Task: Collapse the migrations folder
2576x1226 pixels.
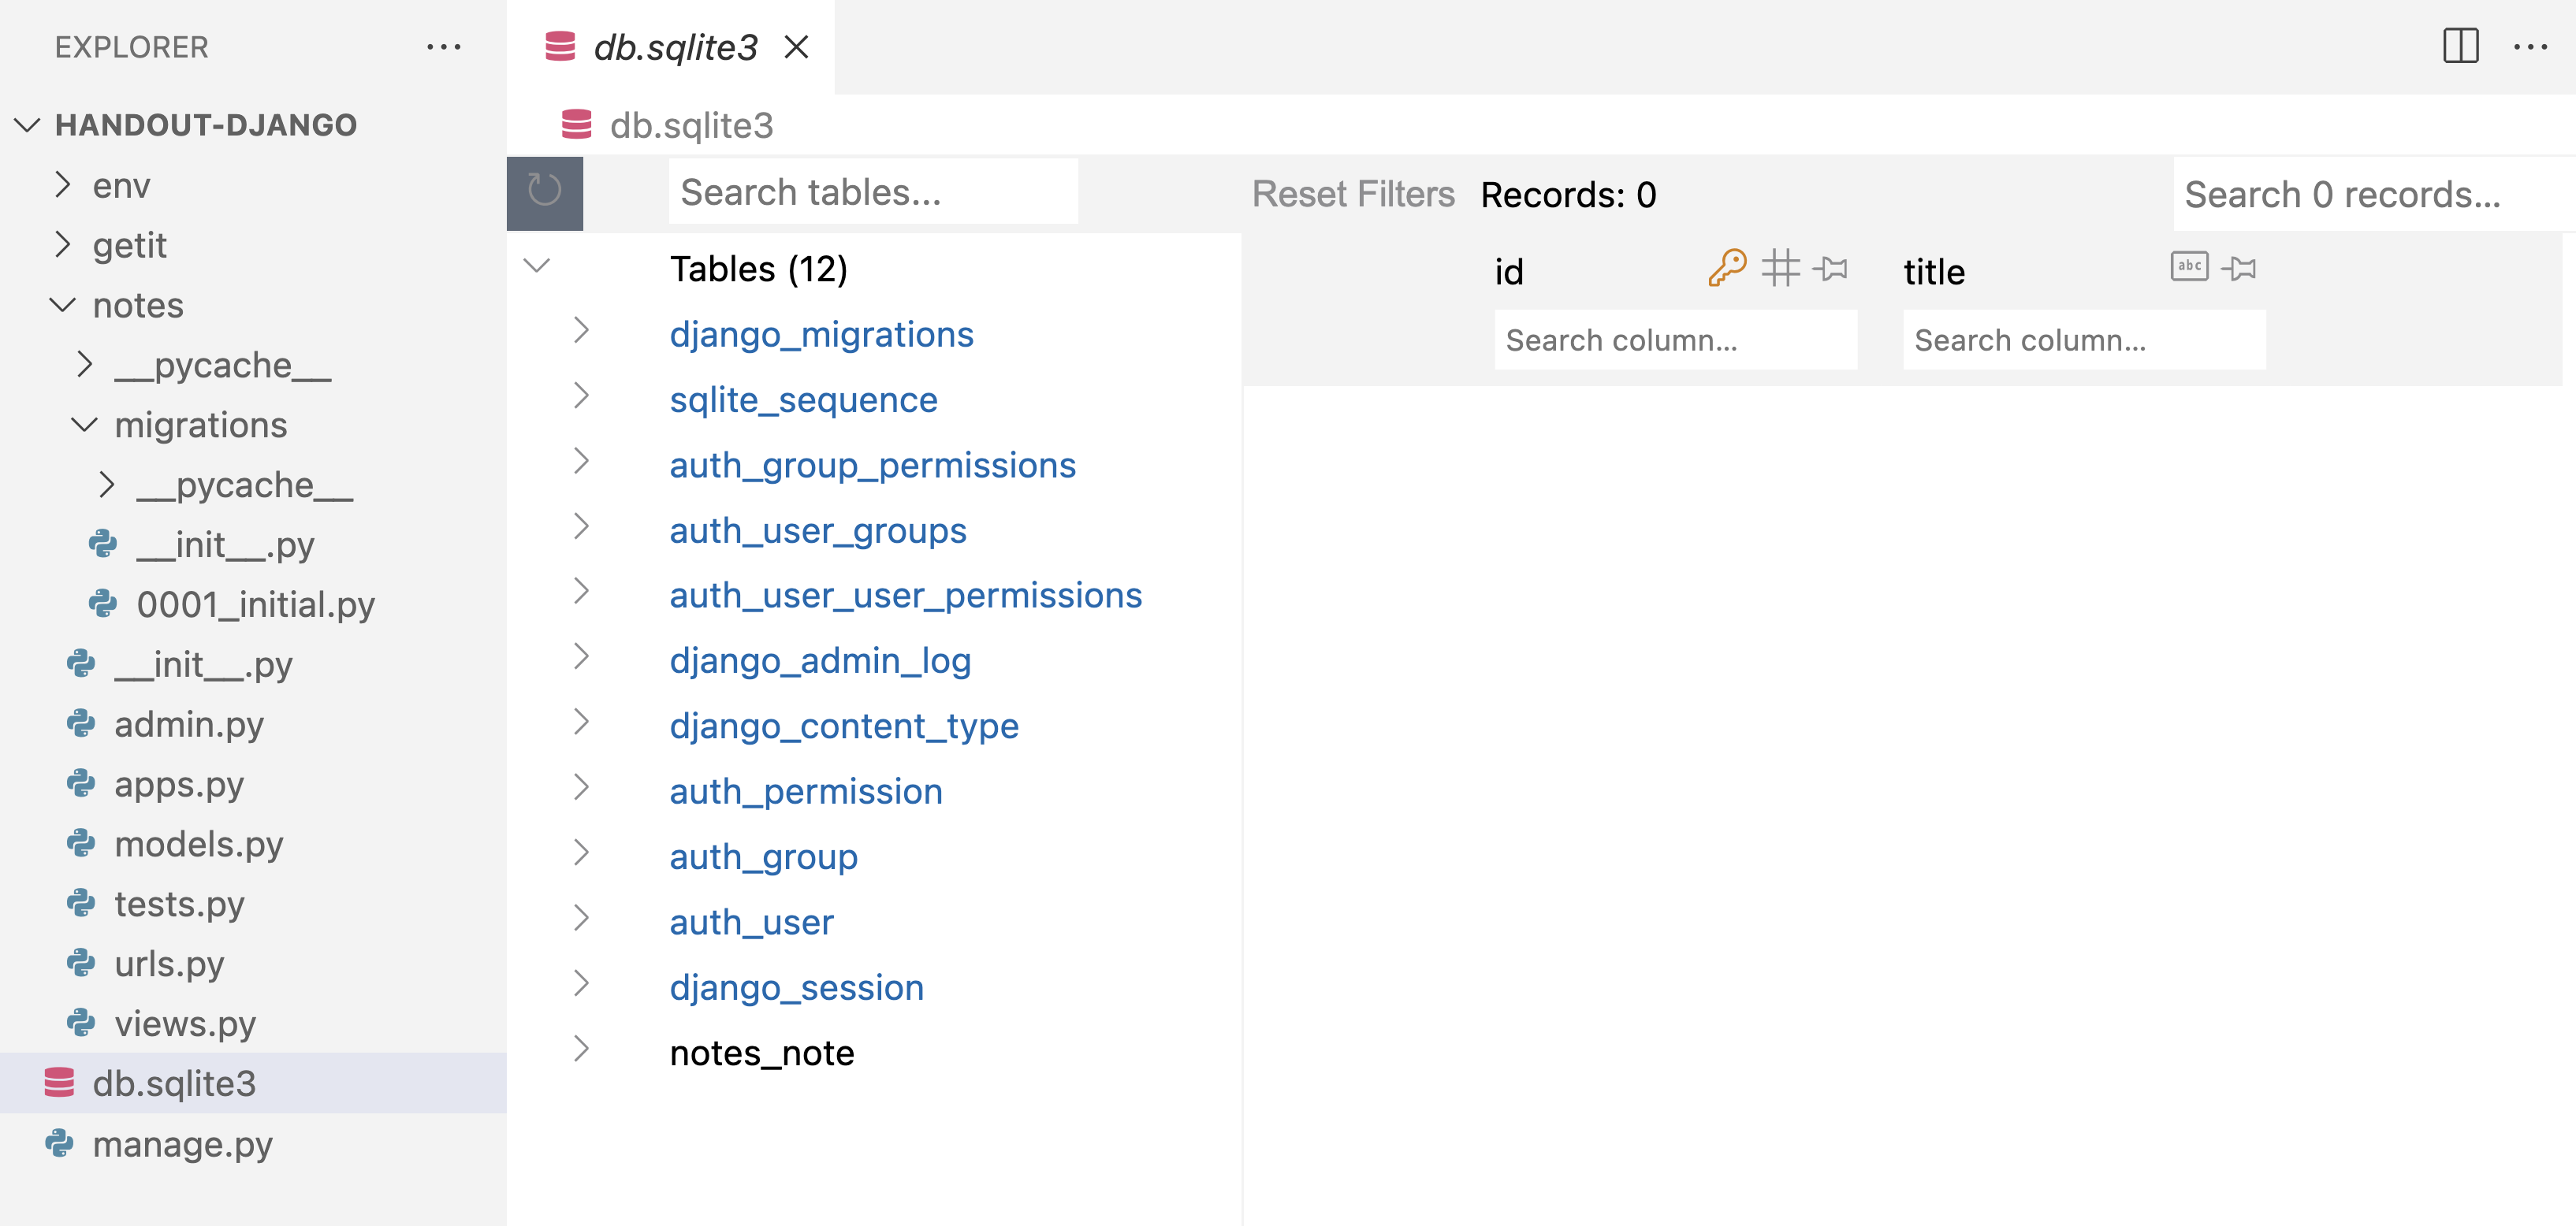Action: click(x=85, y=425)
